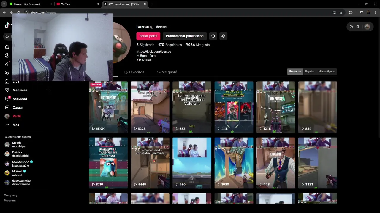Image resolution: width=380 pixels, height=213 pixels.
Task: Open TikTok Home from sidebar house icon
Action: point(7,47)
